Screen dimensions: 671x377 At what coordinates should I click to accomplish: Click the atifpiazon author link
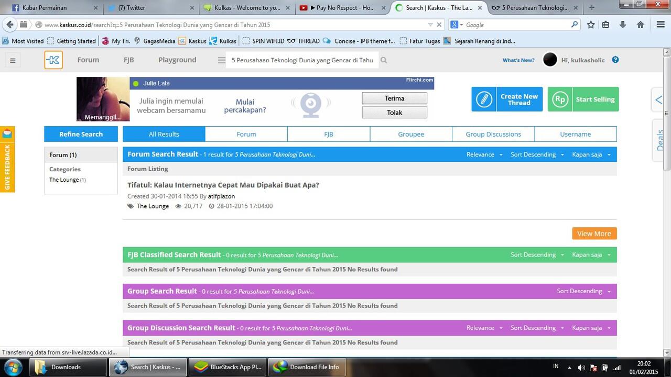tap(221, 196)
